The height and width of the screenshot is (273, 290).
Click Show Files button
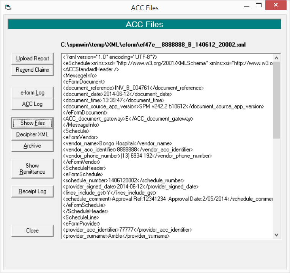point(32,123)
